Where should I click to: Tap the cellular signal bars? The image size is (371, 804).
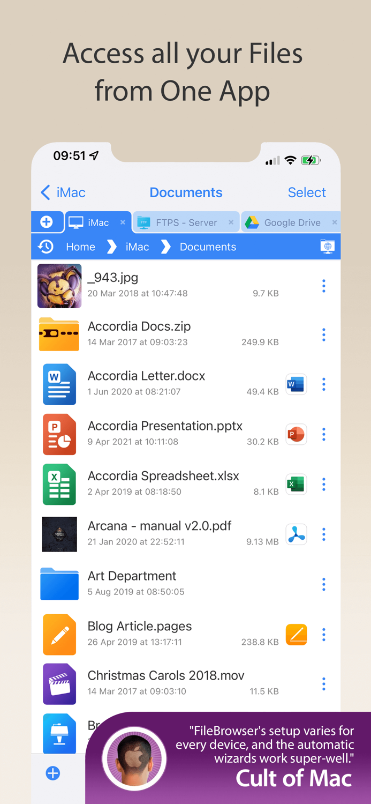click(272, 161)
